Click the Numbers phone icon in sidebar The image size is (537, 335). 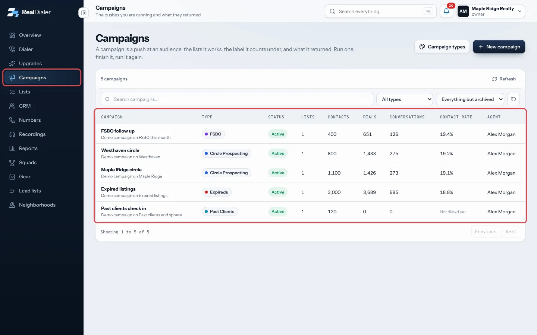pos(12,120)
